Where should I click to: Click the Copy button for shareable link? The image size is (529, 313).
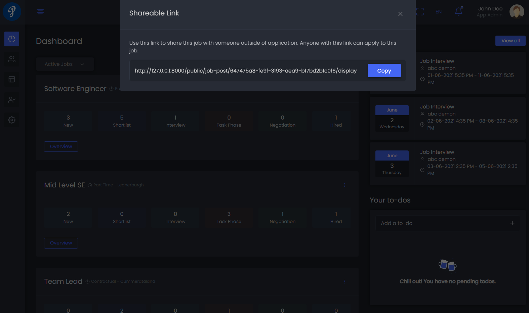384,71
